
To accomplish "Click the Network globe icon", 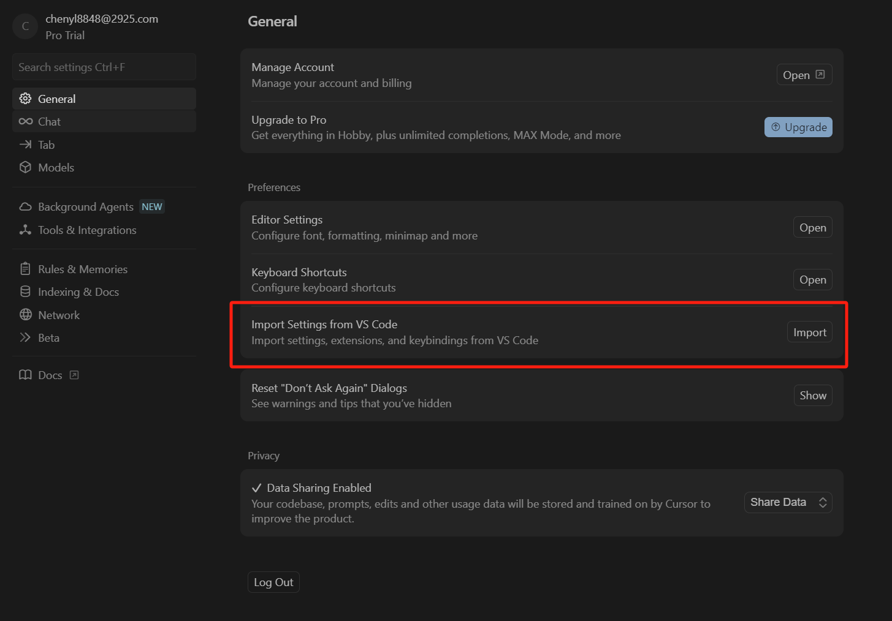I will pos(25,315).
